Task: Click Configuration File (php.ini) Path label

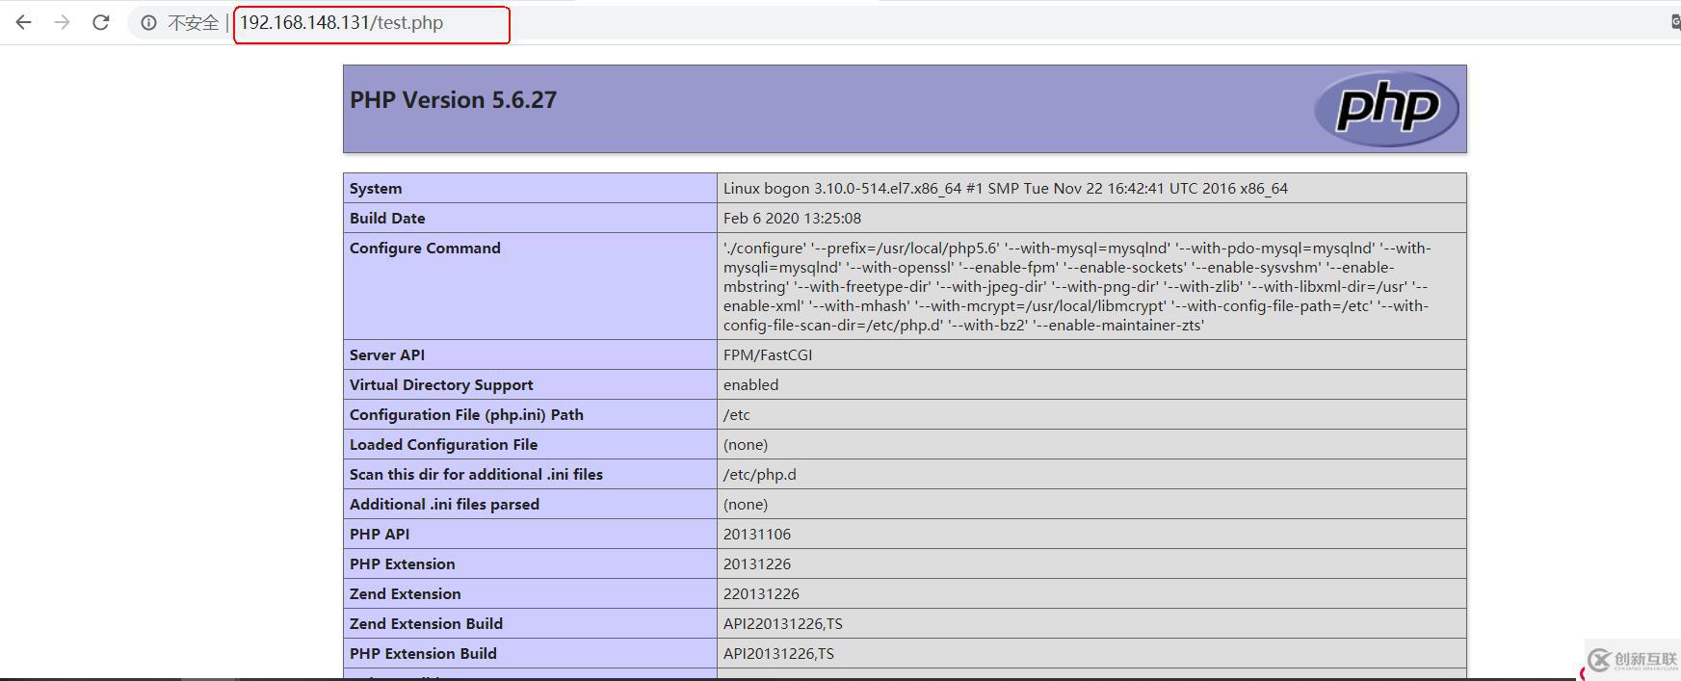Action: click(466, 415)
